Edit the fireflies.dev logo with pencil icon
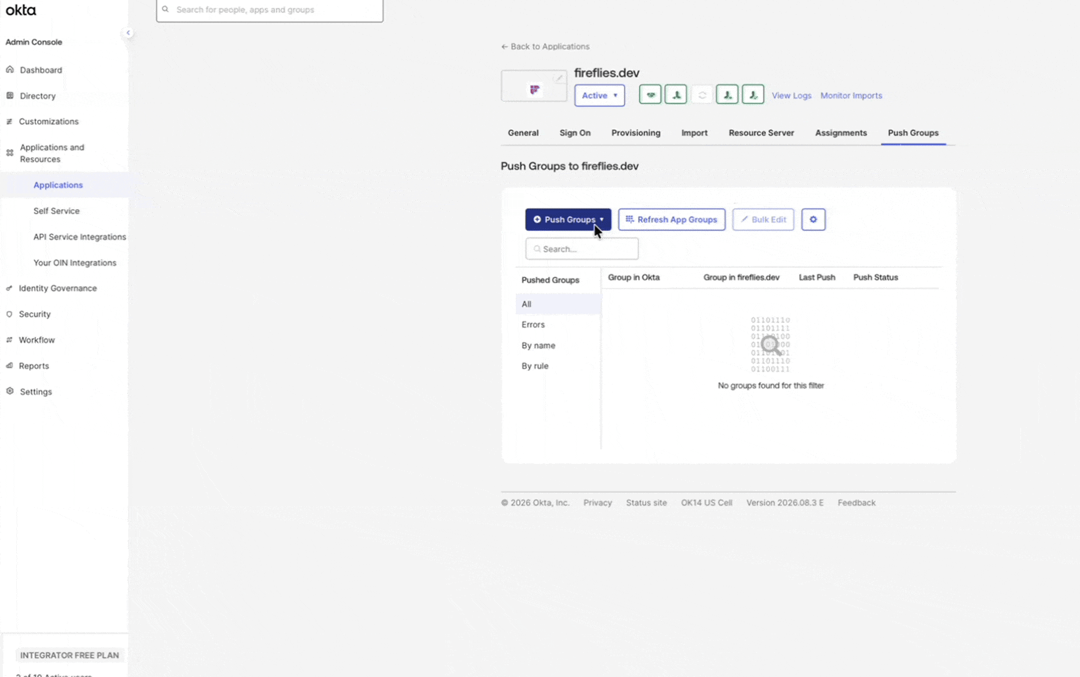Screen dimensions: 1080x677 pos(559,78)
